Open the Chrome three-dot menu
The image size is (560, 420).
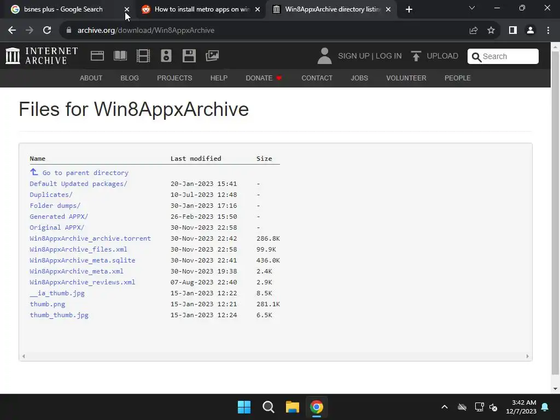[548, 31]
